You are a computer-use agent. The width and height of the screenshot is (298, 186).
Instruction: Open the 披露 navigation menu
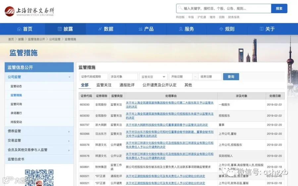pos(65,29)
